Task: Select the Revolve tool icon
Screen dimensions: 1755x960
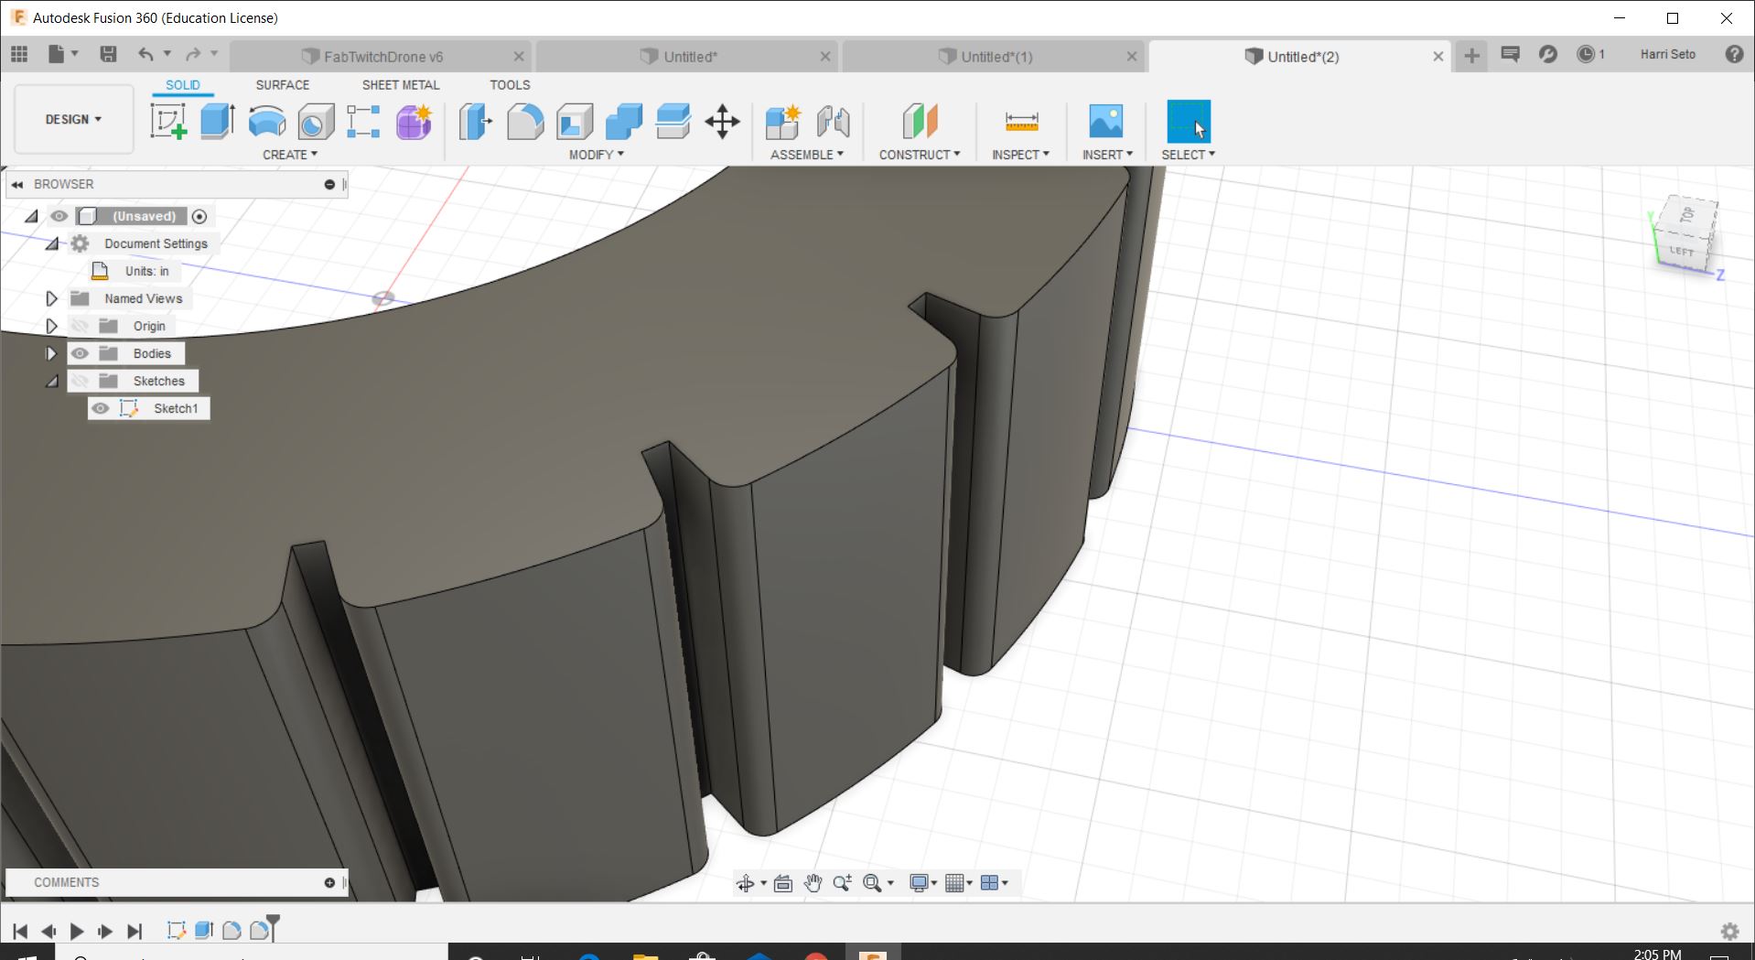Action: coord(267,122)
